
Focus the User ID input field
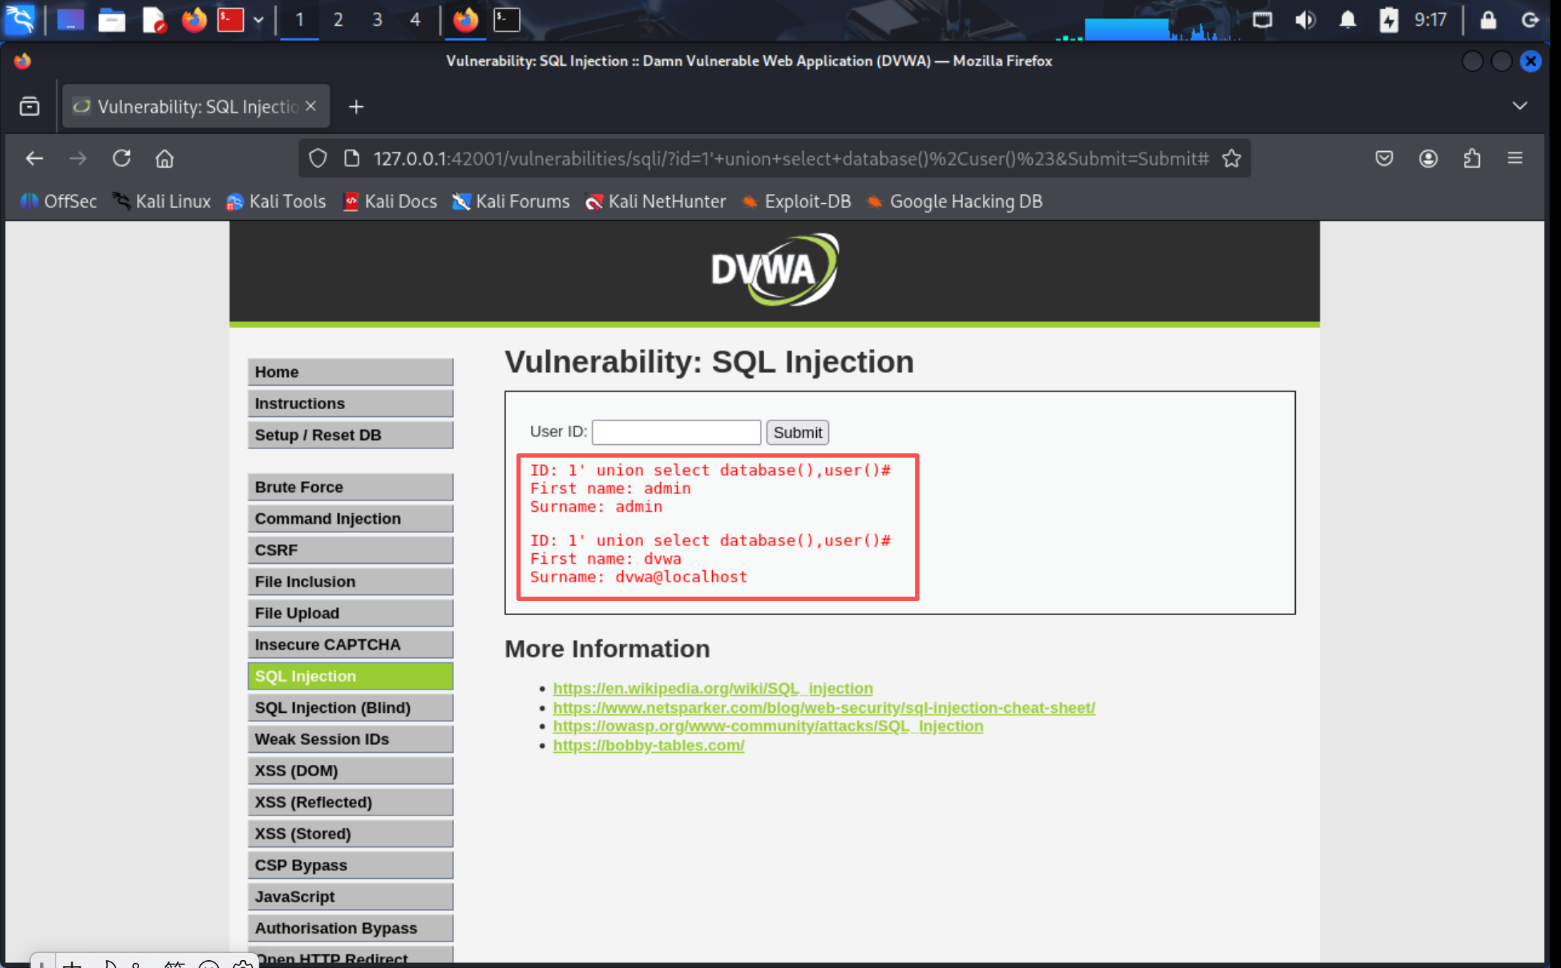pos(676,432)
